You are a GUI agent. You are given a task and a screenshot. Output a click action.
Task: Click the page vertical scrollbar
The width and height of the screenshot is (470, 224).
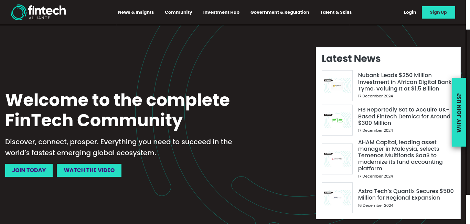pos(468,112)
